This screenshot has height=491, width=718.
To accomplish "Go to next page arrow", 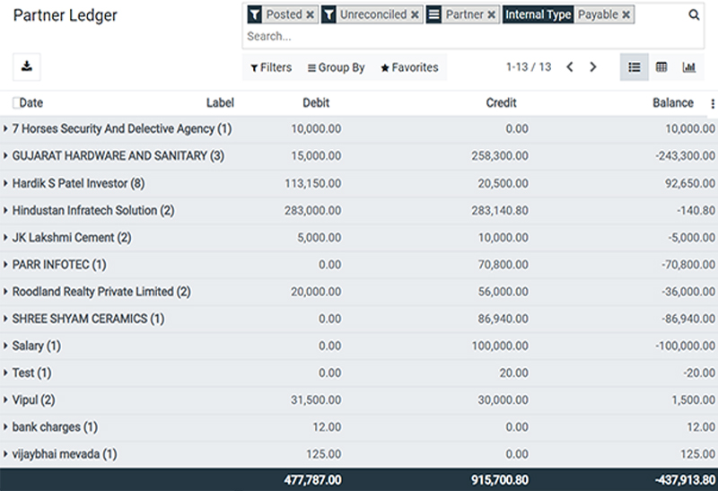I will tap(593, 67).
